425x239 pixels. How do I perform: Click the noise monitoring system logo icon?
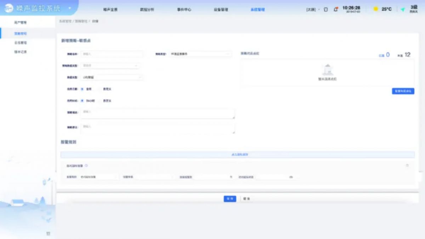pos(8,9)
